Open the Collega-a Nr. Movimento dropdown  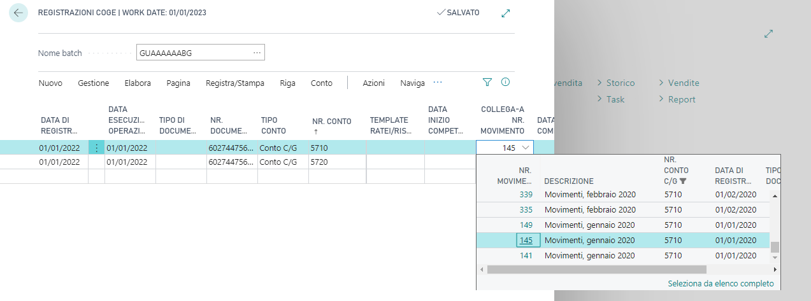[x=525, y=148]
